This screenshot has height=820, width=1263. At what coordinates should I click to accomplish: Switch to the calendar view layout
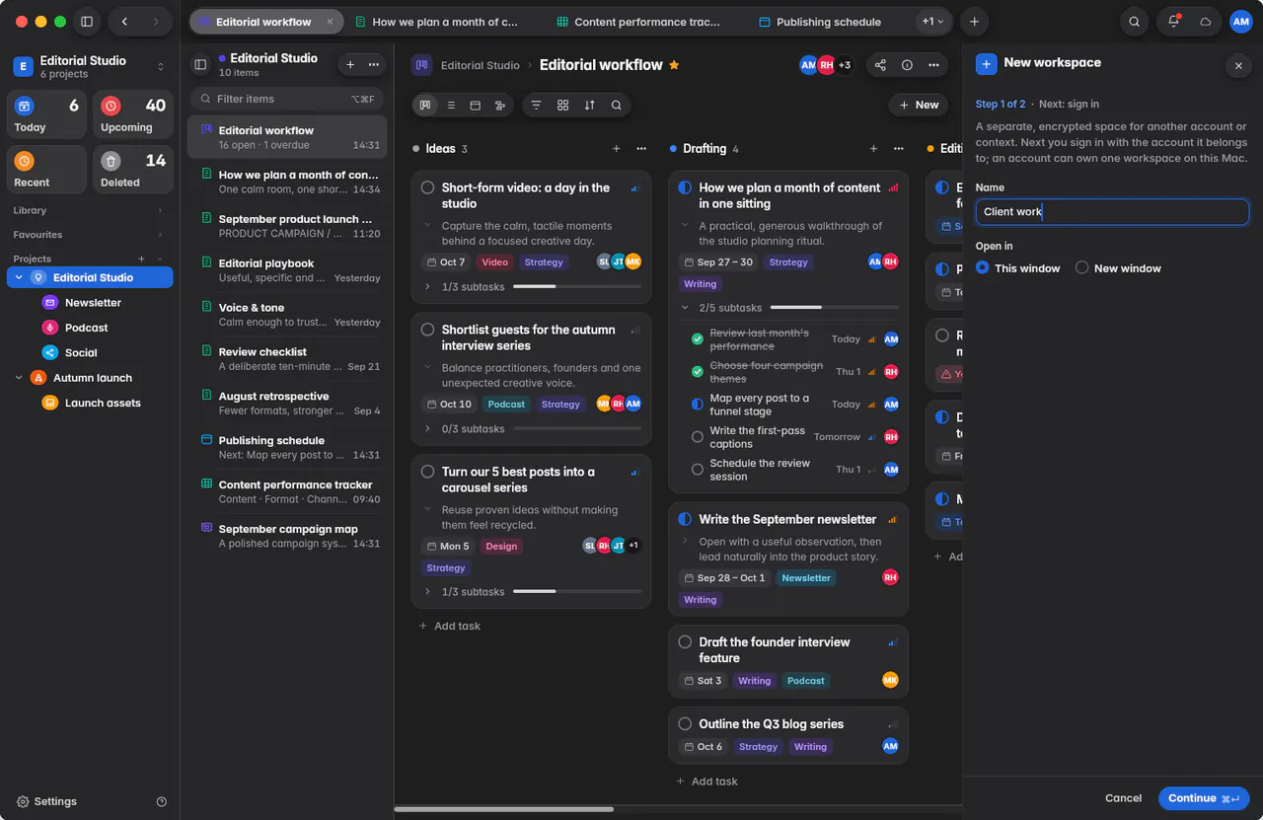click(476, 105)
